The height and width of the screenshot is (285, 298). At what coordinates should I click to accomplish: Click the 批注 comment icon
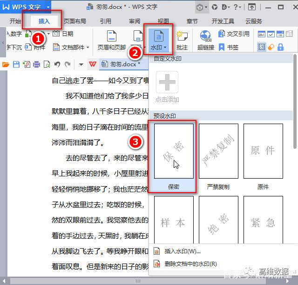coord(182,40)
